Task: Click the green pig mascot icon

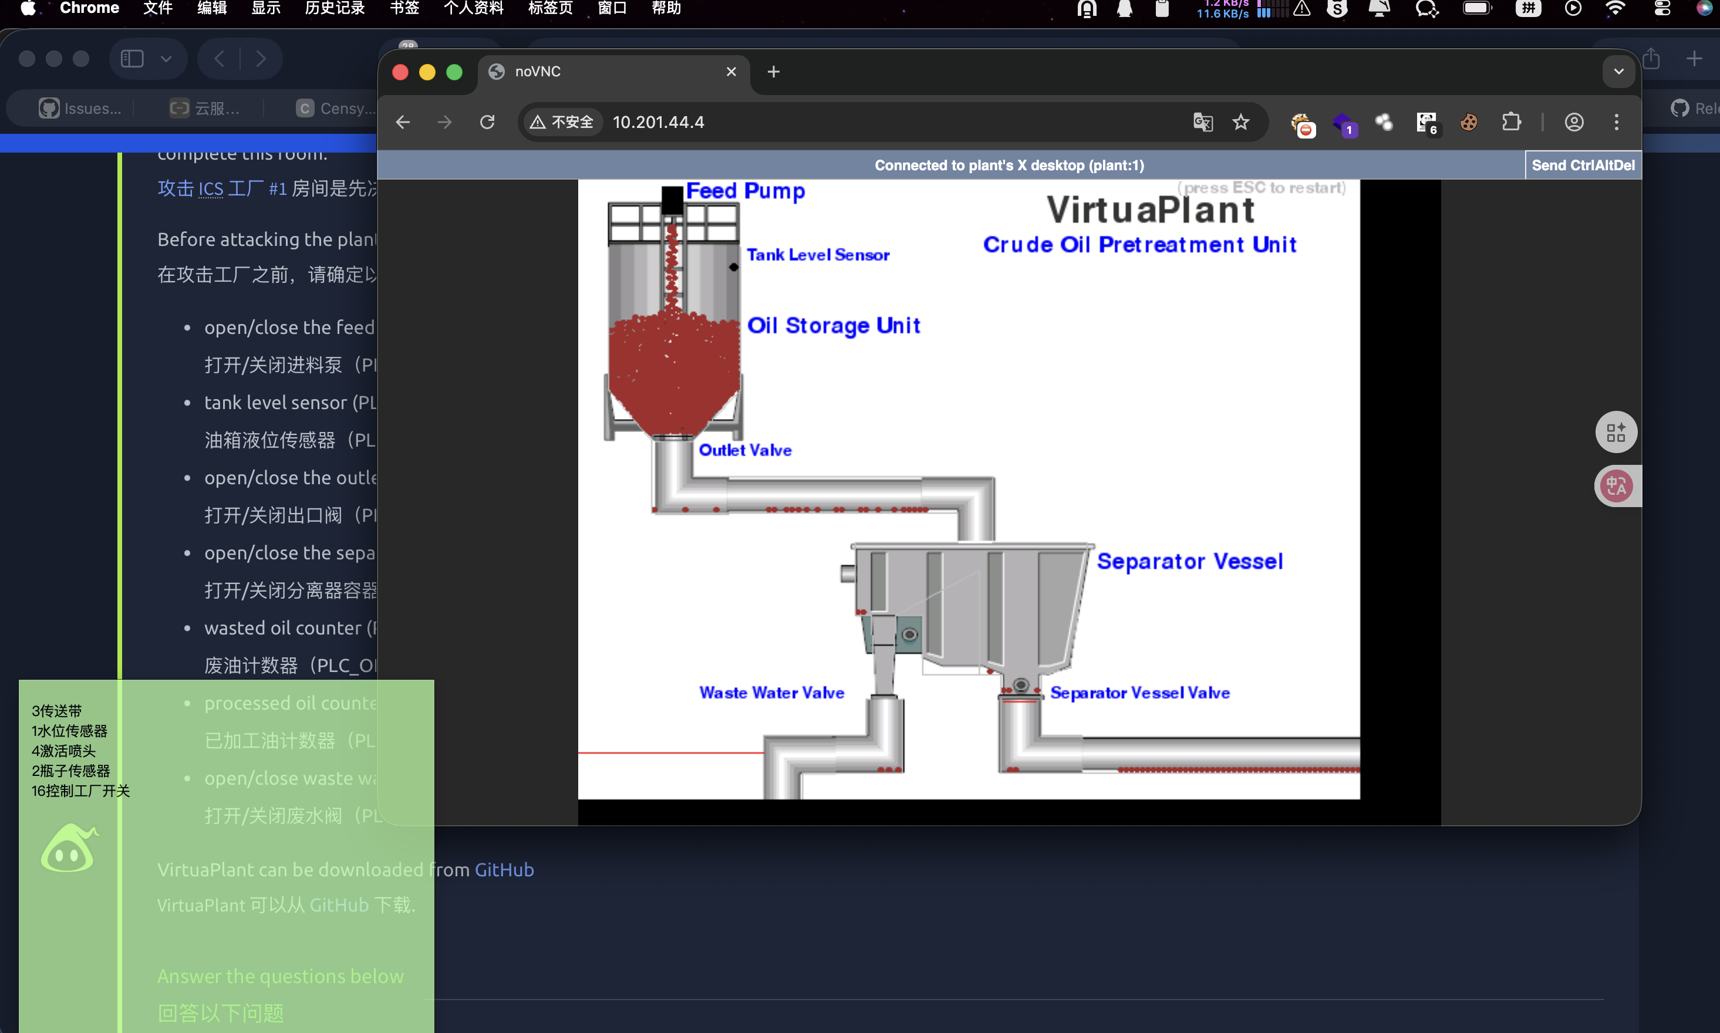Action: click(x=68, y=847)
